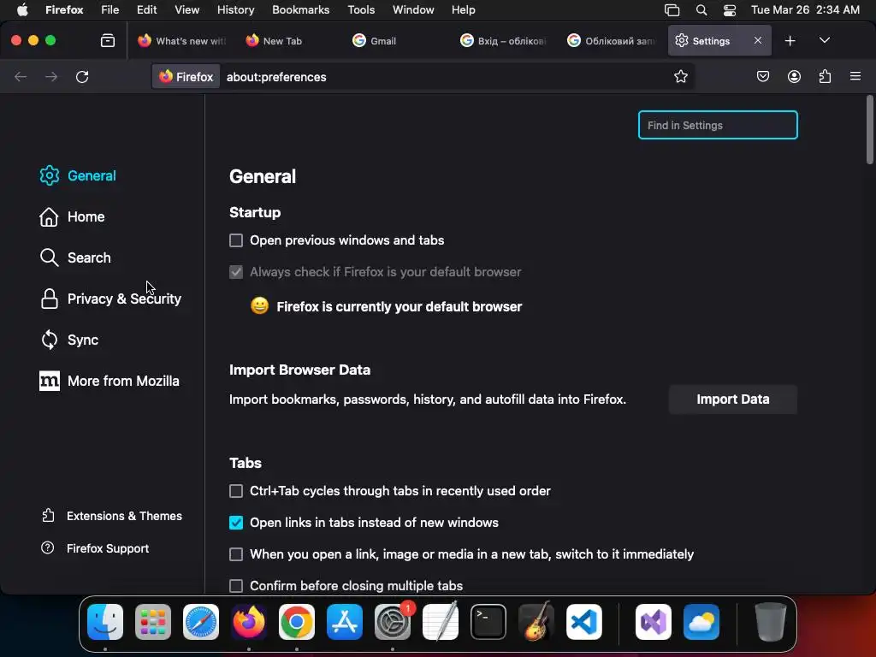Click the screen mirroring menu bar icon
Viewport: 876px width, 657px height.
click(x=672, y=10)
